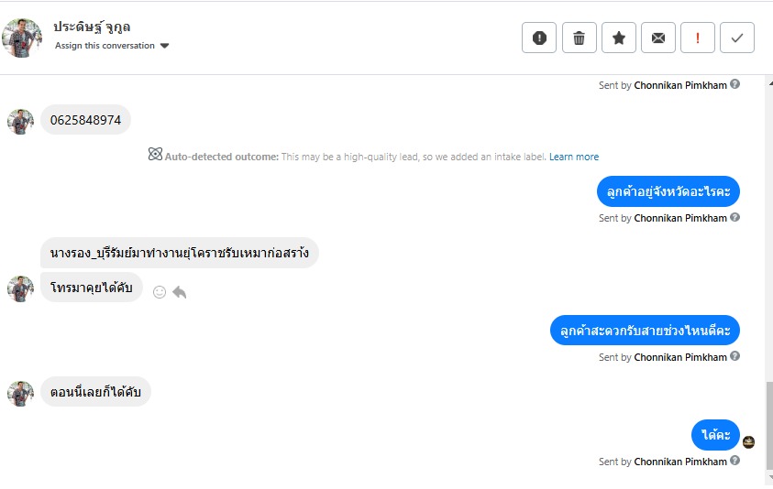
Task: Star this conversation as follow up
Action: (619, 38)
